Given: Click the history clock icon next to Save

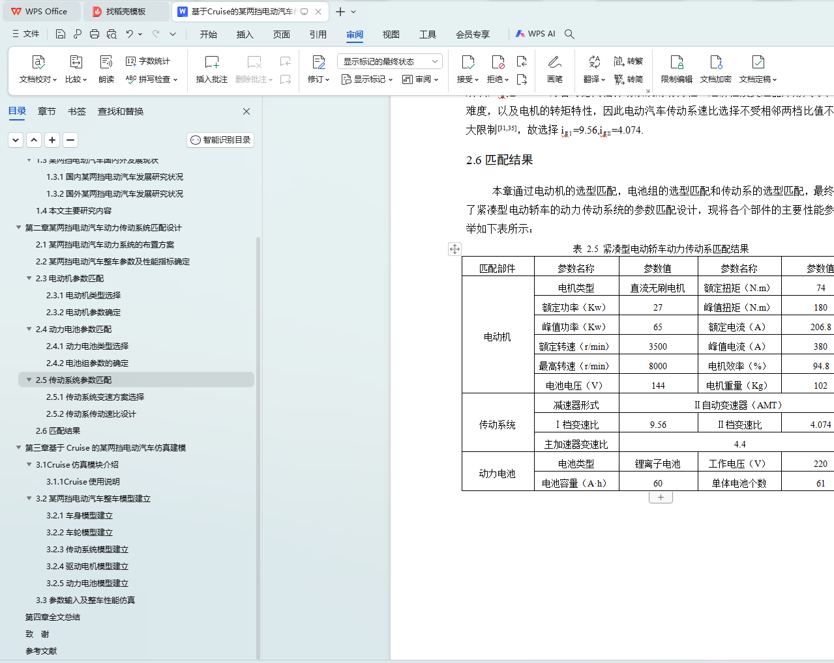Looking at the screenshot, I should (78, 34).
